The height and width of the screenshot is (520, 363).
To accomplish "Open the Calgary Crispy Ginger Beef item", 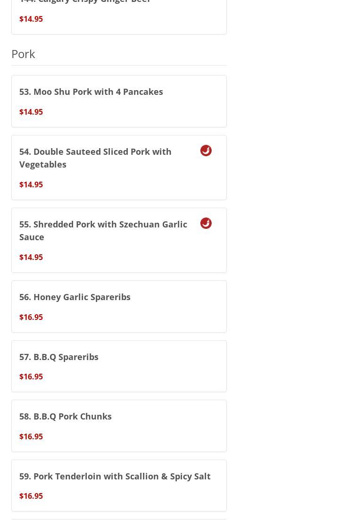I will coord(85,1).
